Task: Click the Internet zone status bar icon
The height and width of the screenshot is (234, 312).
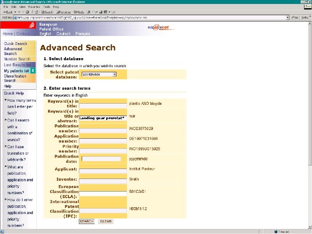Action: pos(276,232)
